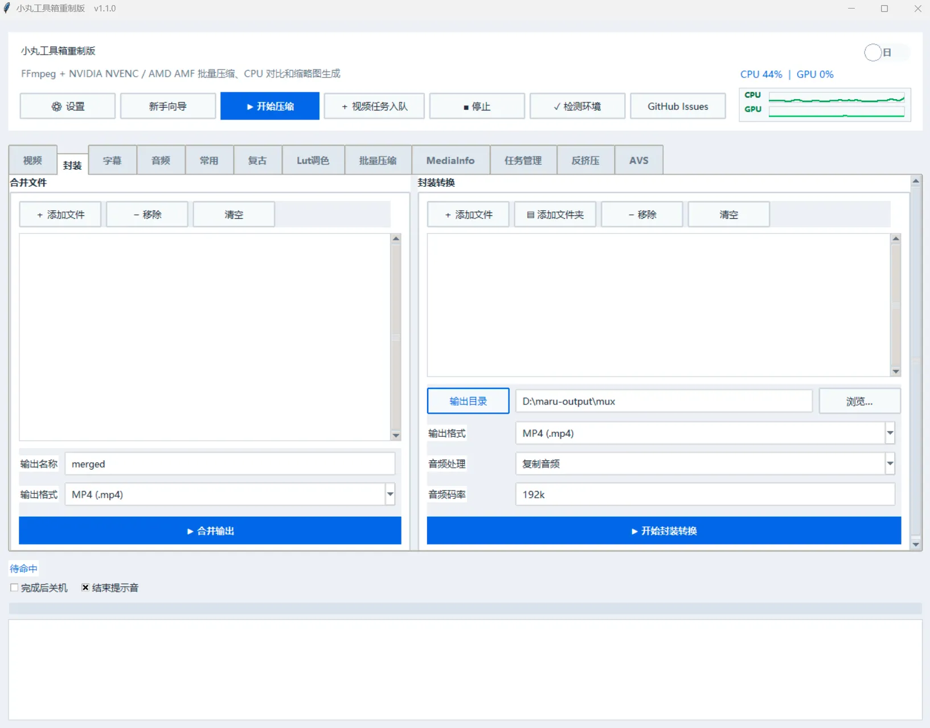
Task: Run the environment check button
Action: pos(577,106)
